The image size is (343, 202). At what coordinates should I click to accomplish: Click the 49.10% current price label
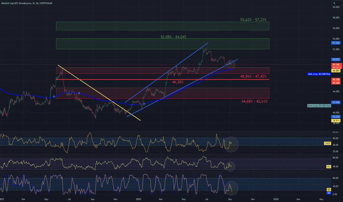[x=336, y=65]
